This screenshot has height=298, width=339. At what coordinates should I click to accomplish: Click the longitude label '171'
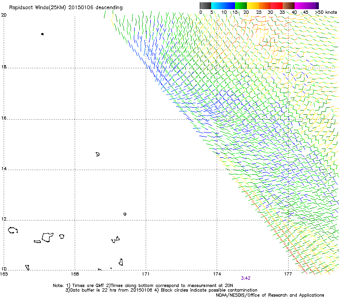(146, 274)
